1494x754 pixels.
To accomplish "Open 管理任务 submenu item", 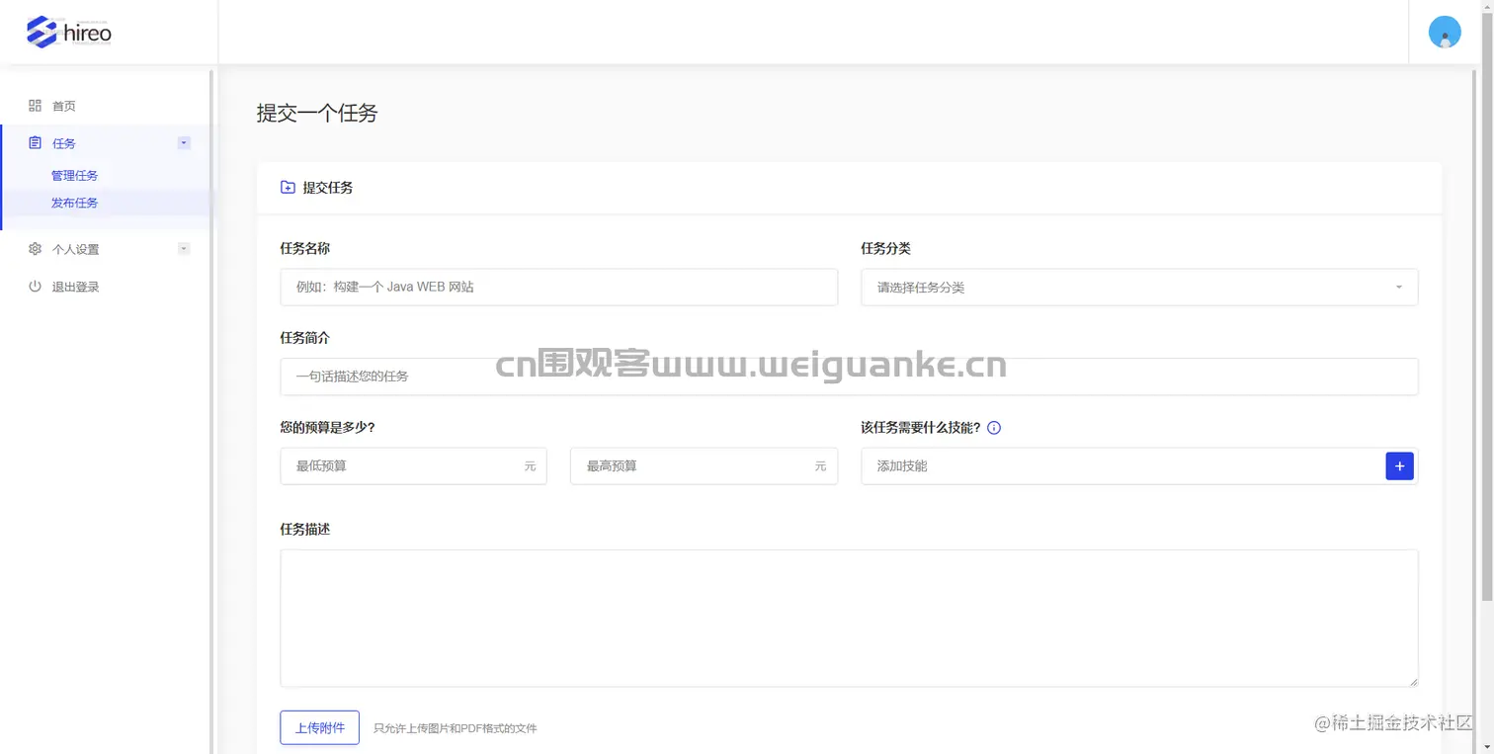I will point(75,176).
